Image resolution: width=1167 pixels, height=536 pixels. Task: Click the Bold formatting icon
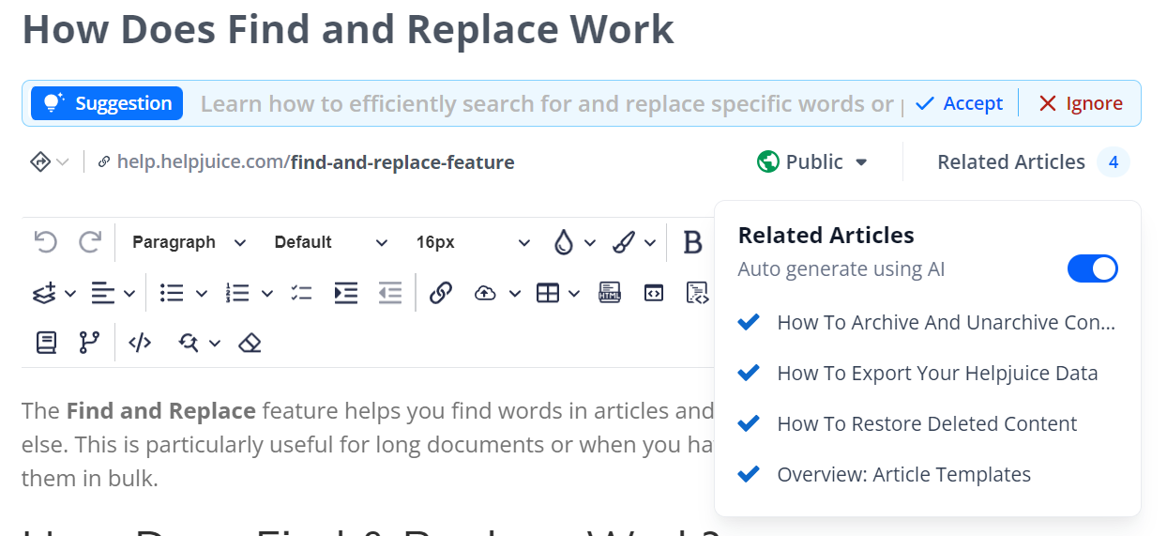[x=693, y=243]
